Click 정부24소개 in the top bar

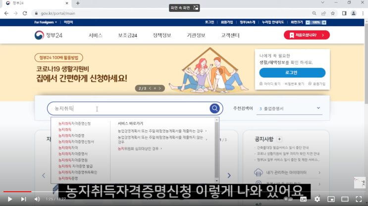point(247,22)
